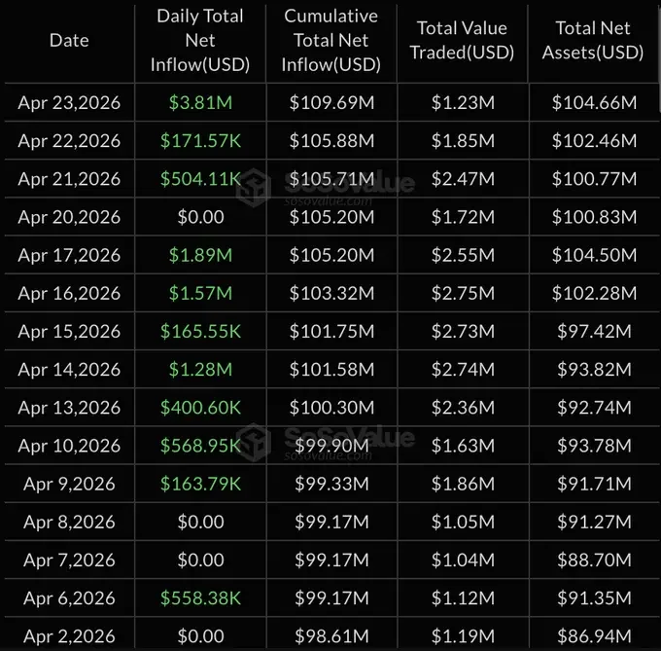
Task: Select $104.50M net assets for Apr 17
Action: 594,255
